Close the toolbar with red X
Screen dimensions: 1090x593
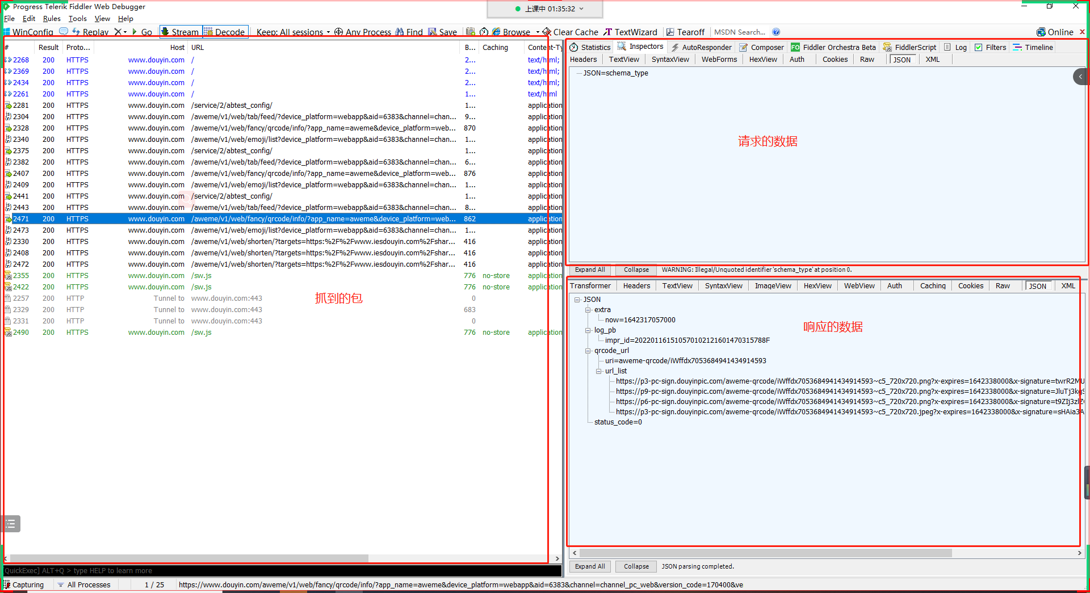(x=1082, y=32)
